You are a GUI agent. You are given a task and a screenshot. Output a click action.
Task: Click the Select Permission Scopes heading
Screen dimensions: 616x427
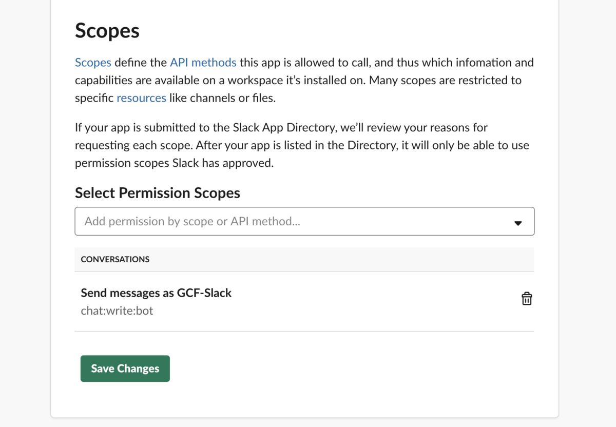pos(158,193)
